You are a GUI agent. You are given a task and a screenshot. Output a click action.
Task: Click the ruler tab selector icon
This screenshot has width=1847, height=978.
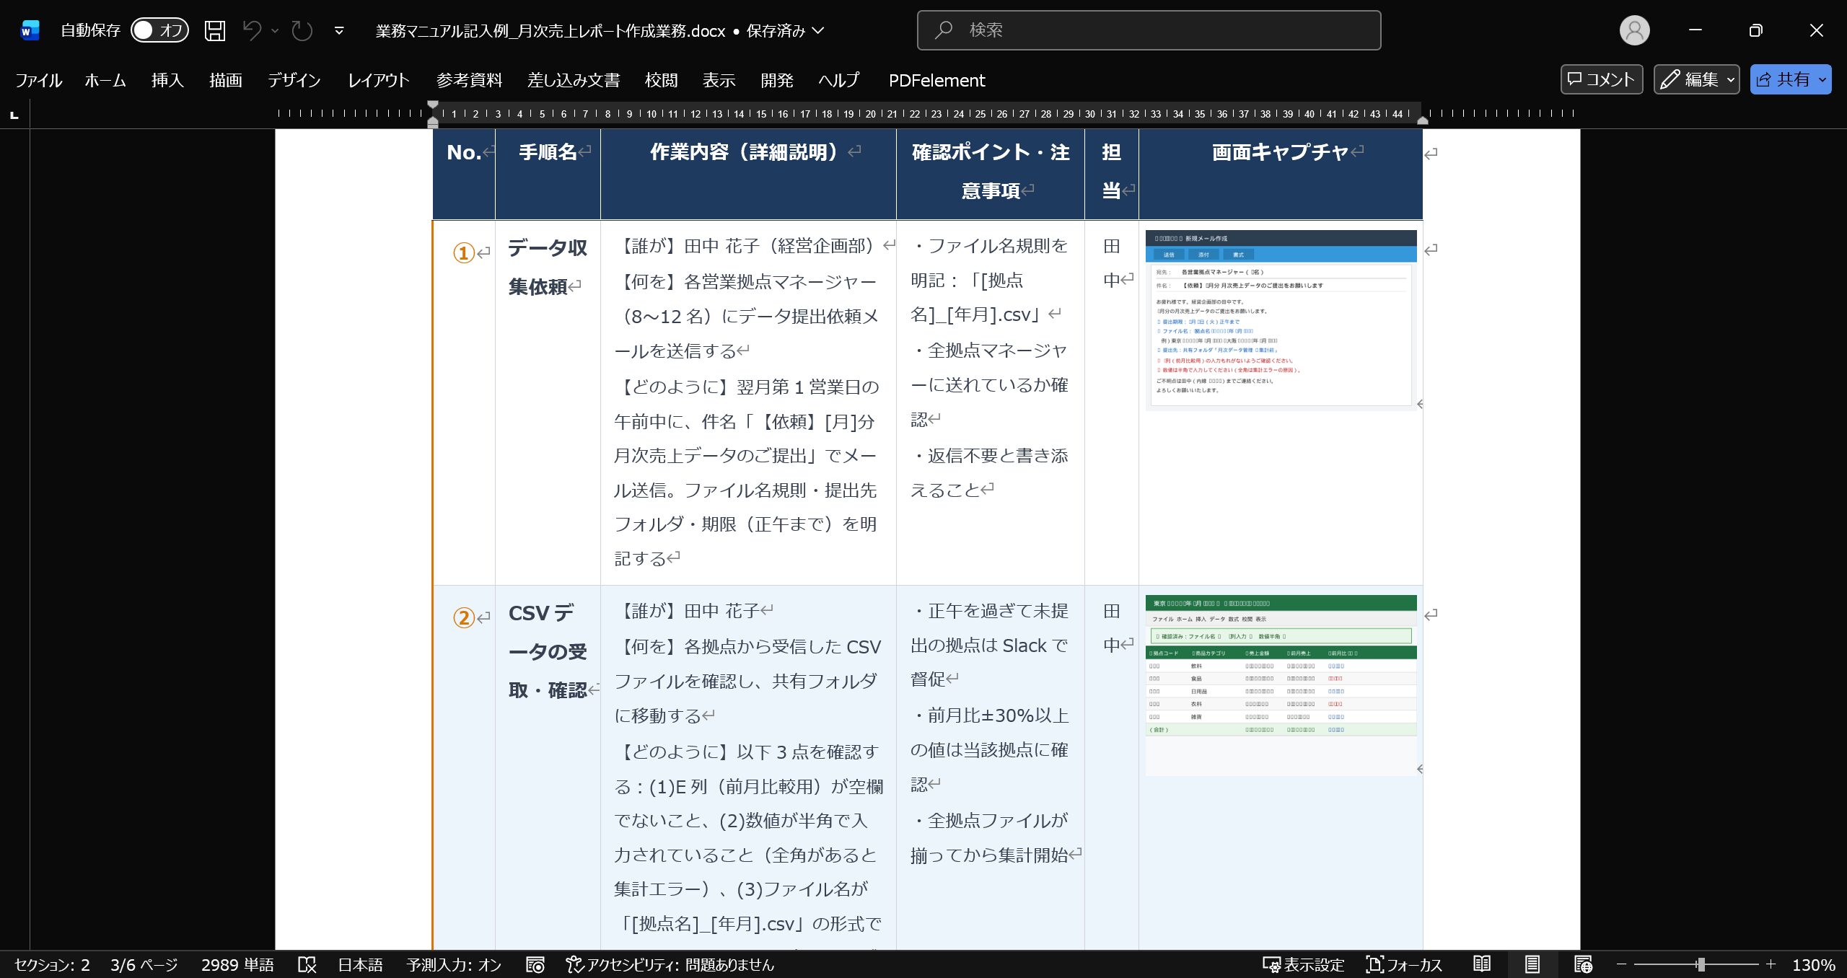pyautogui.click(x=14, y=115)
